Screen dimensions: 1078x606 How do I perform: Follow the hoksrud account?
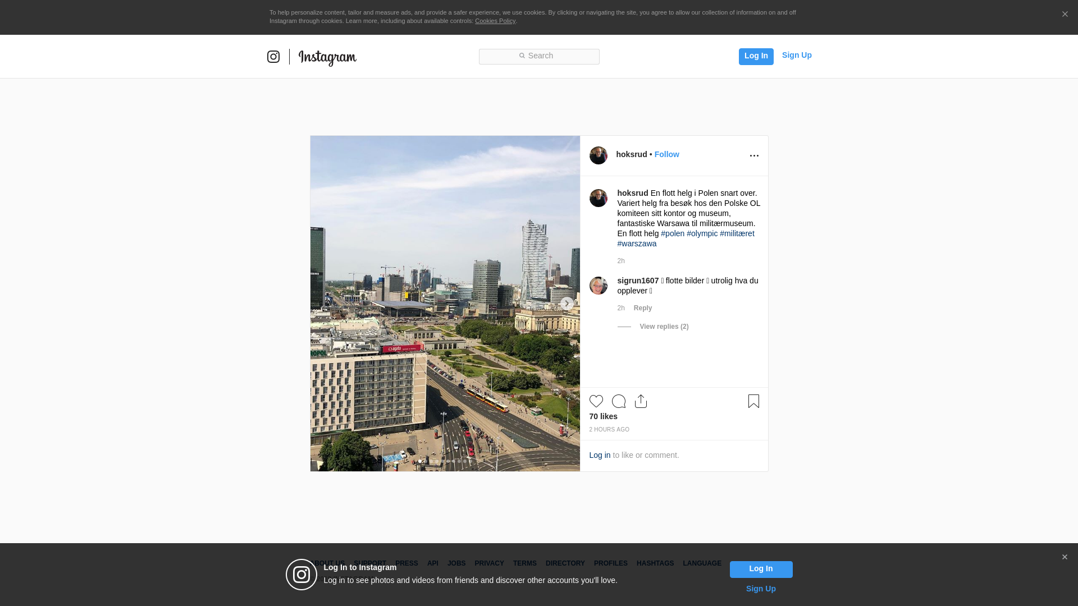coord(666,154)
